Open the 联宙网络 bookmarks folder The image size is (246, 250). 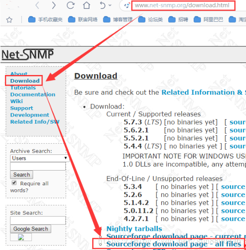click(x=83, y=20)
